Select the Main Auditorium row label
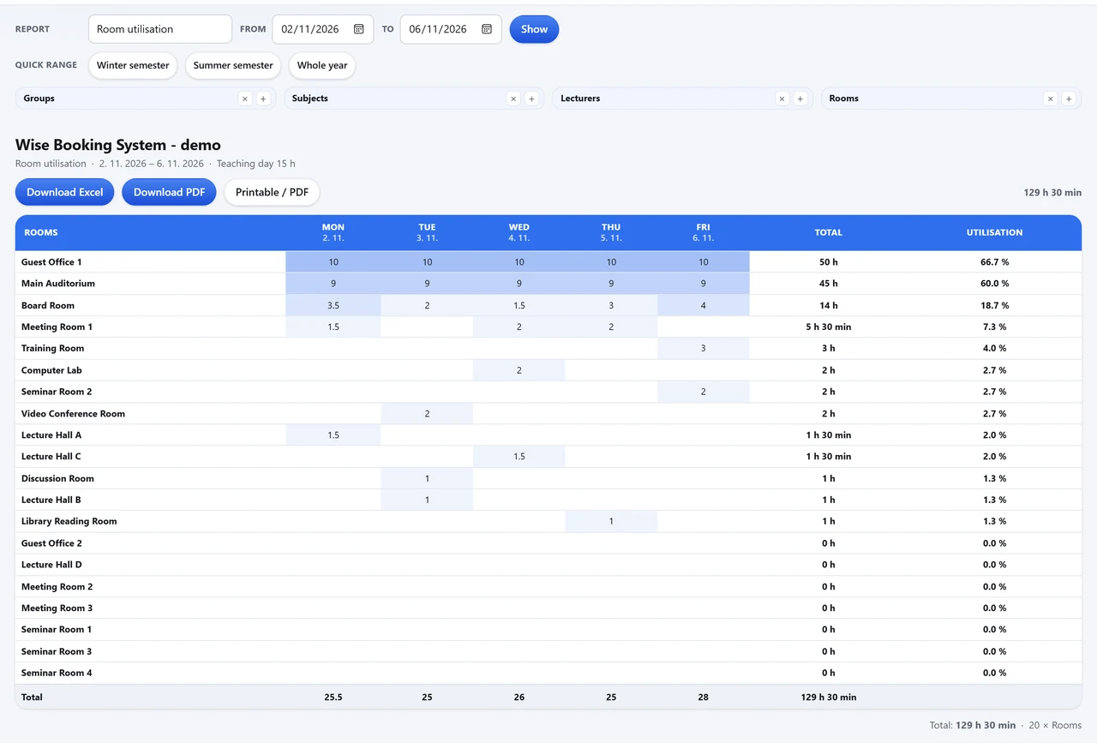The height and width of the screenshot is (743, 1097). (x=58, y=284)
